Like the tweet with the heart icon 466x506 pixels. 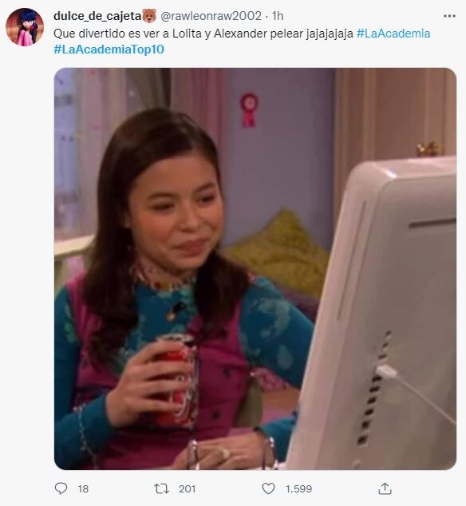click(268, 488)
